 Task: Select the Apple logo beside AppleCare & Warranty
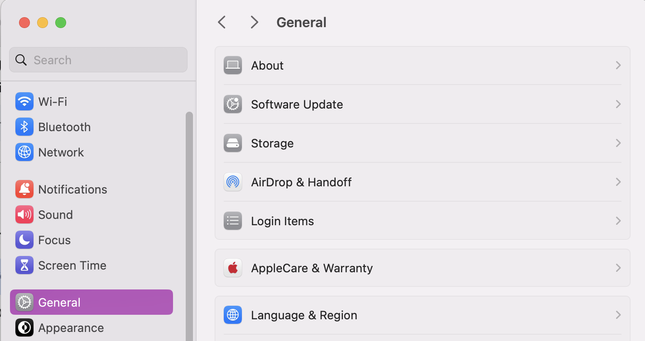tap(232, 268)
